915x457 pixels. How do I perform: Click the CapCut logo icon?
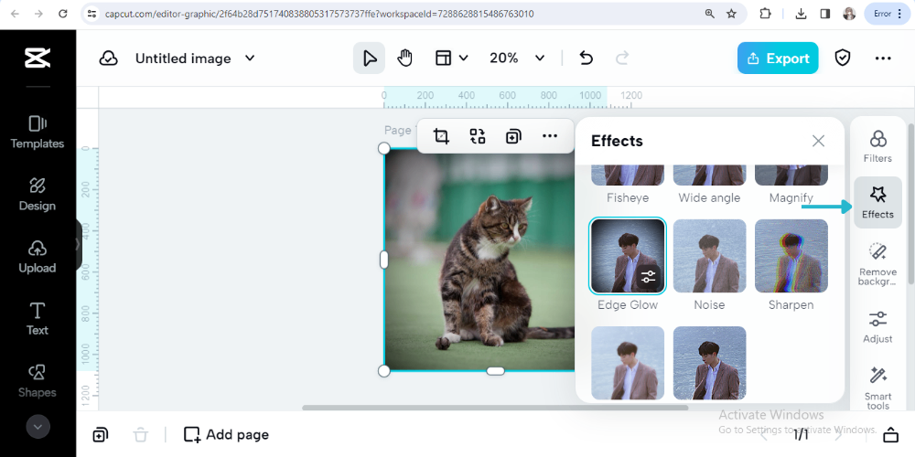(x=38, y=58)
